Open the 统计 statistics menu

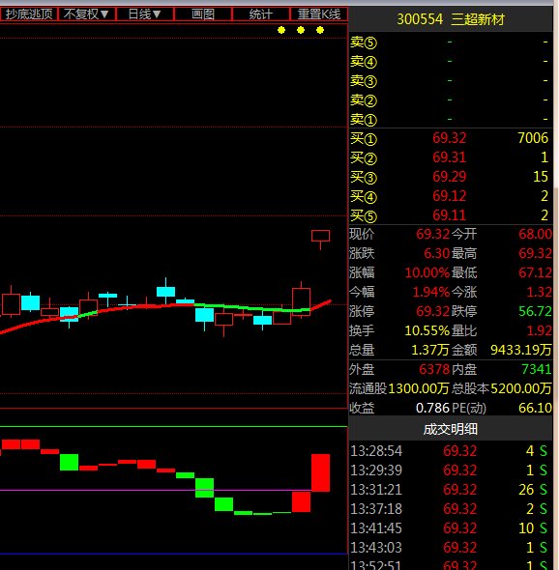[x=260, y=14]
